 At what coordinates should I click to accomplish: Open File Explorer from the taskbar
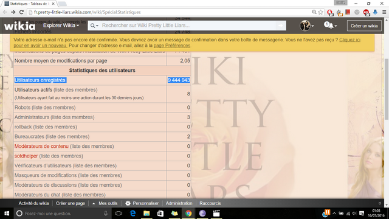[x=146, y=214]
